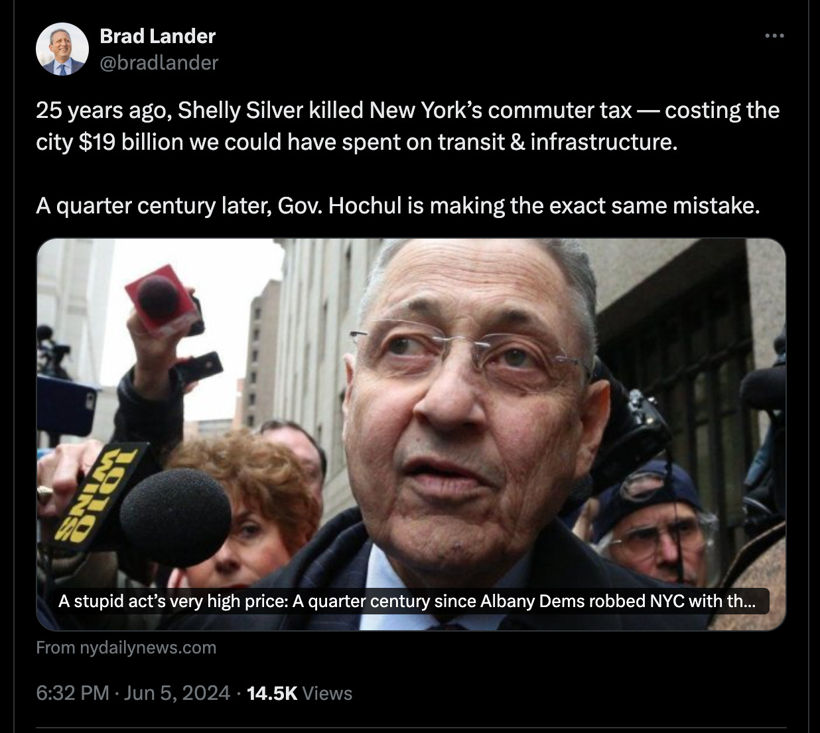Open the three-dot more options menu
The height and width of the screenshot is (733, 820).
pos(774,36)
